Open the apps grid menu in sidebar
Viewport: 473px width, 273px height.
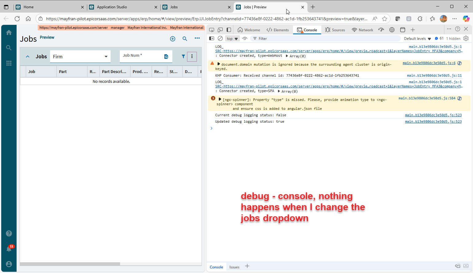point(9,63)
